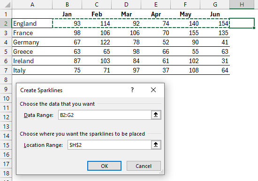The image size is (258, 181).
Task: Select Germany's Jun value 41
Action: pos(215,42)
